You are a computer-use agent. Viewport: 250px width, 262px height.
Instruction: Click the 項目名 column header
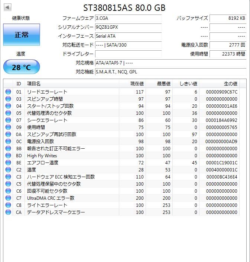(71, 83)
